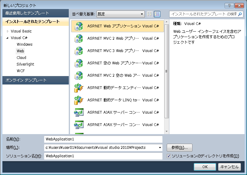Viewport: 247px width, 175px height.
Task: Click the search magnifier icon
Action: click(240, 14)
